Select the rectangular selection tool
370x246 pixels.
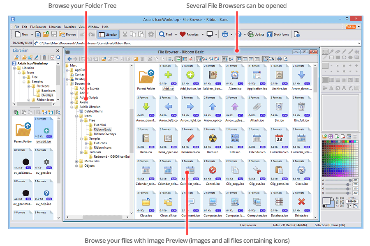[x=325, y=52]
